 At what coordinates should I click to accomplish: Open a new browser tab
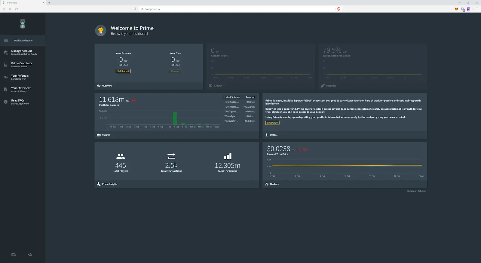pyautogui.click(x=49, y=3)
